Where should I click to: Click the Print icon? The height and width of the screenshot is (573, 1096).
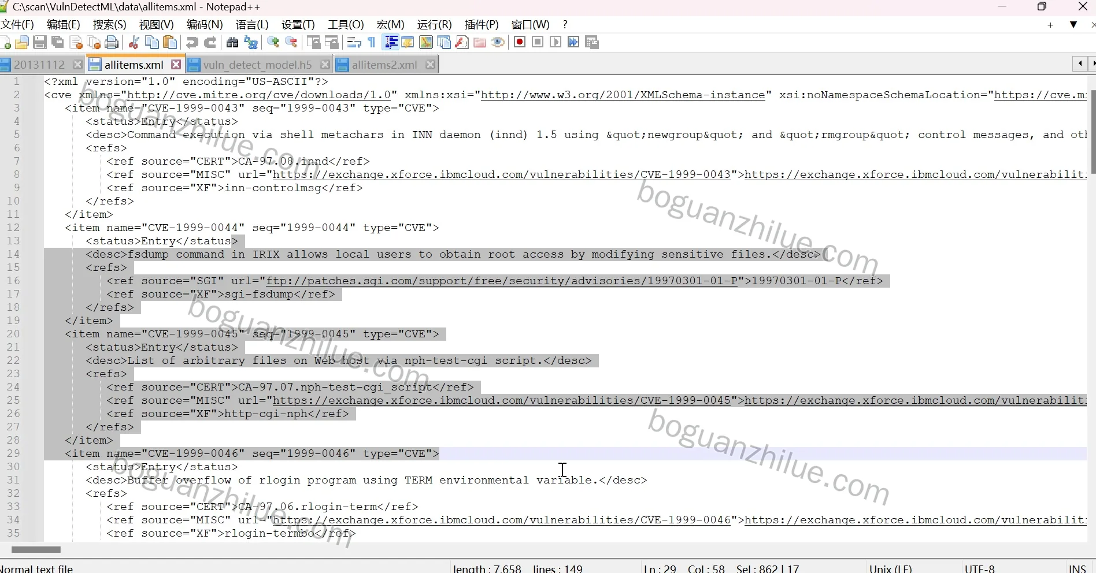pyautogui.click(x=112, y=42)
